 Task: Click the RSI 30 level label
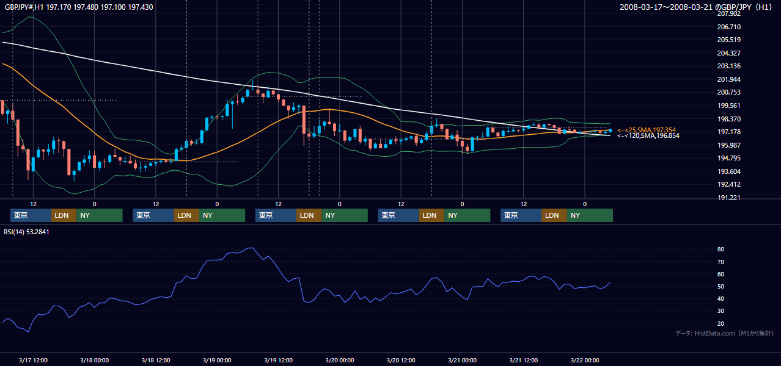tap(721, 310)
